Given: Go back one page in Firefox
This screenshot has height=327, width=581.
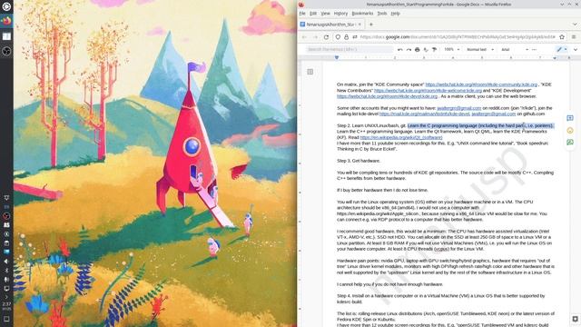Looking at the screenshot, I should (x=304, y=37).
